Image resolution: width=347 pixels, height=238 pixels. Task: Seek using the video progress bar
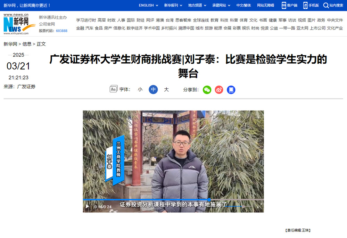(173, 200)
